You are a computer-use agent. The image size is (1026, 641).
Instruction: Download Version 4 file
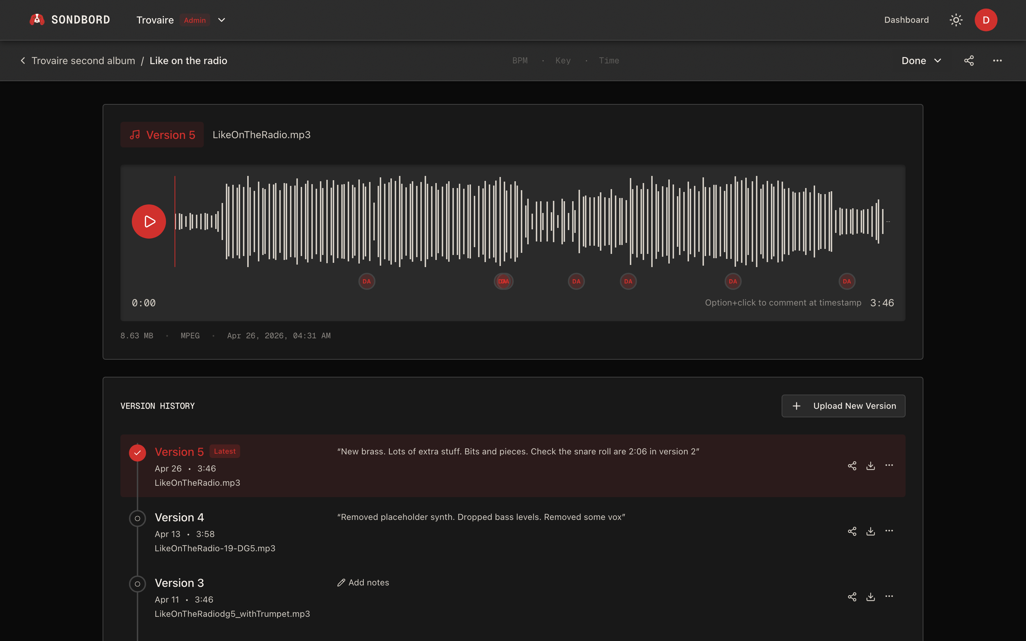(x=870, y=531)
